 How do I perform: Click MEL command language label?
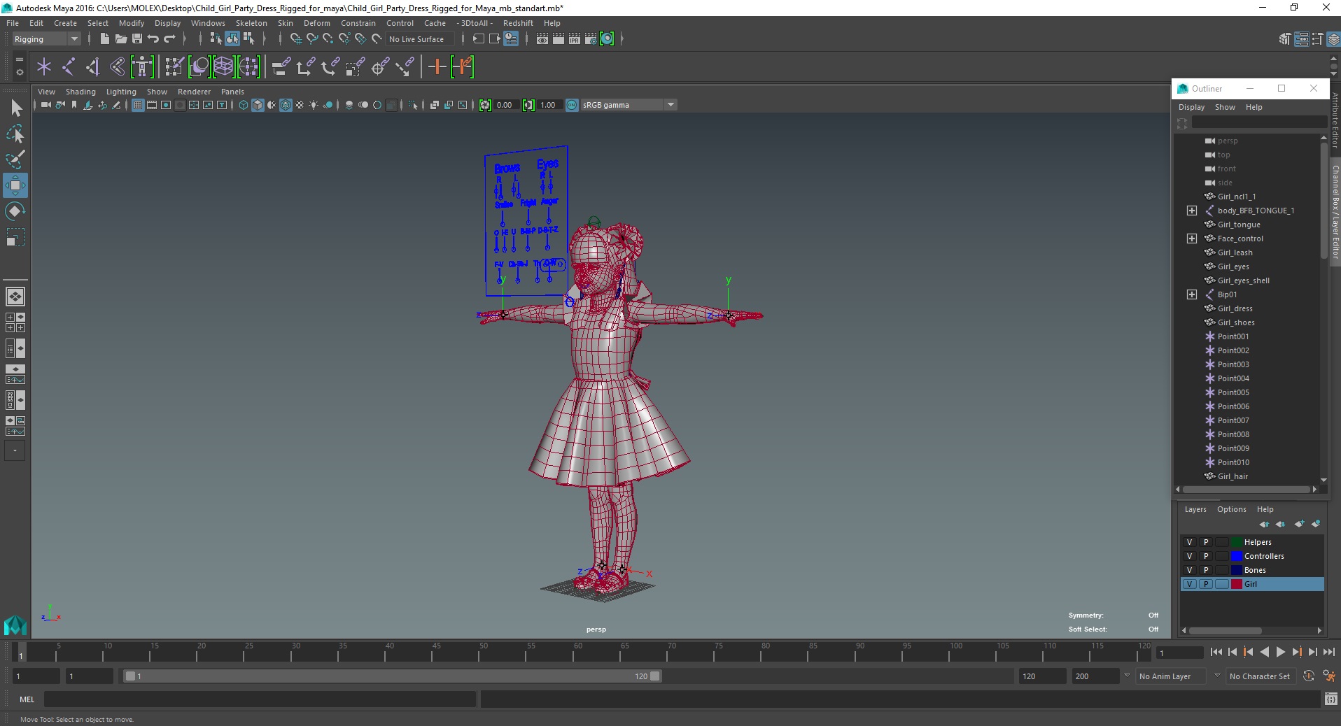[27, 699]
